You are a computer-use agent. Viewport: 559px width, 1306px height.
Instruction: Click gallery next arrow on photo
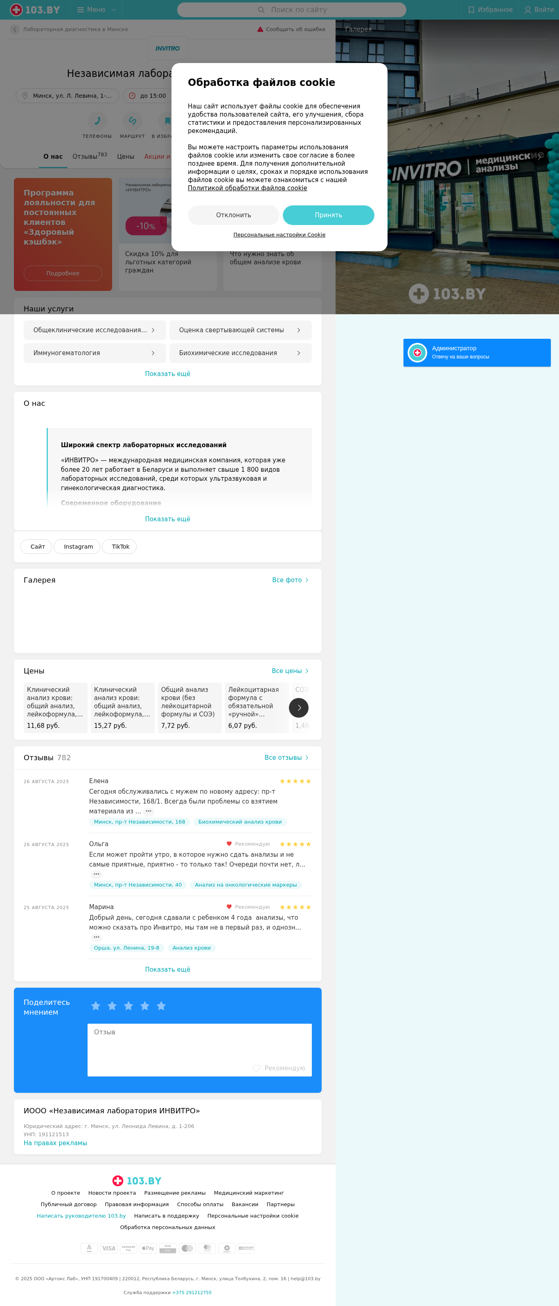click(540, 157)
